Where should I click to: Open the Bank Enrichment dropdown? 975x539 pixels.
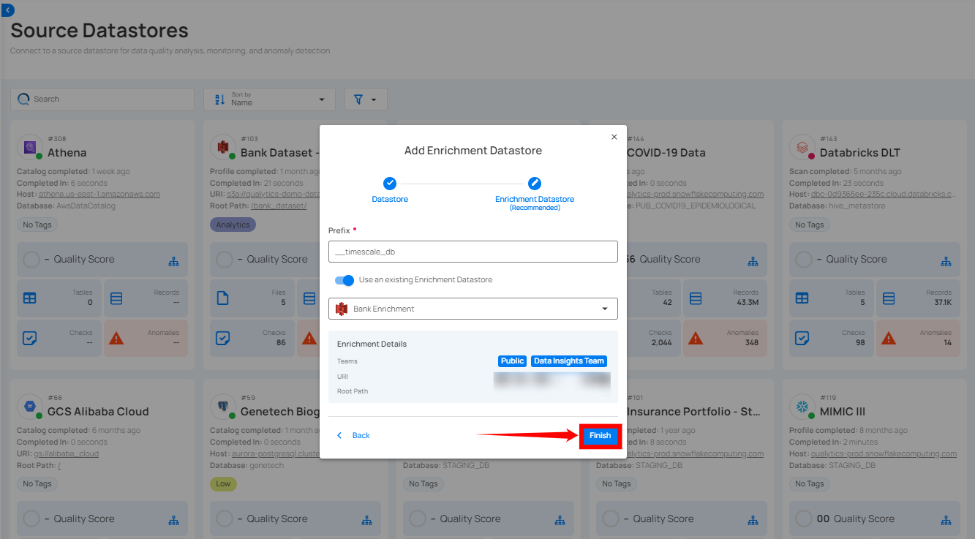point(473,309)
